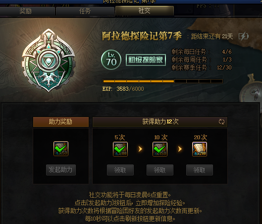Click the x50 assist reward item icon
262x224 pixels.
[61, 149]
